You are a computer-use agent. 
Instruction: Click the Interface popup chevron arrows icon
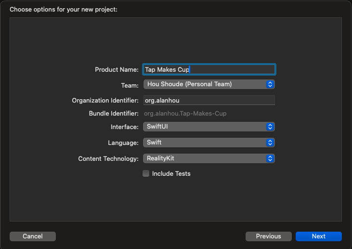(270, 127)
